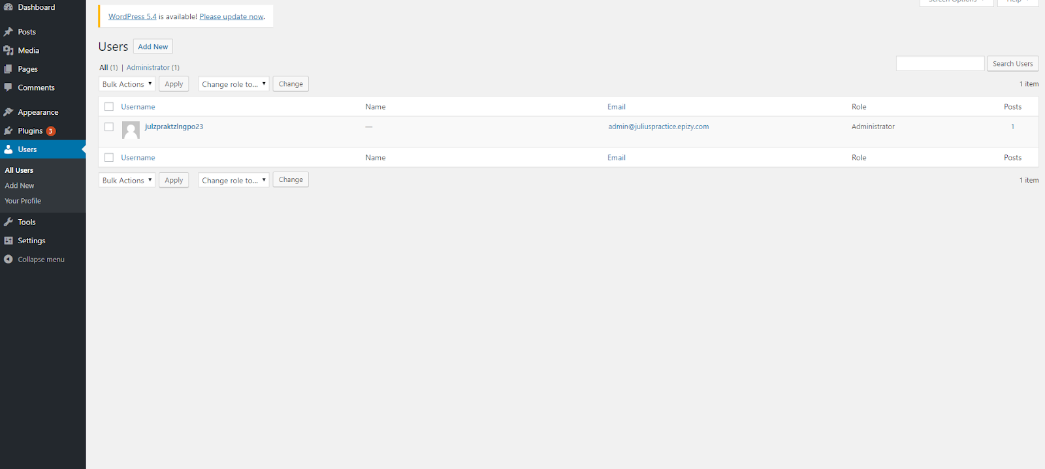The height and width of the screenshot is (469, 1045).
Task: Open the top Change role to dropdown
Action: pyautogui.click(x=234, y=84)
